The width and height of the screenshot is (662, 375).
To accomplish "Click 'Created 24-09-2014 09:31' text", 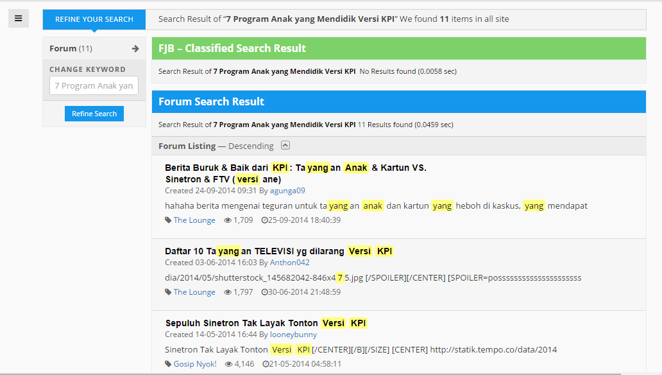I will [x=210, y=191].
